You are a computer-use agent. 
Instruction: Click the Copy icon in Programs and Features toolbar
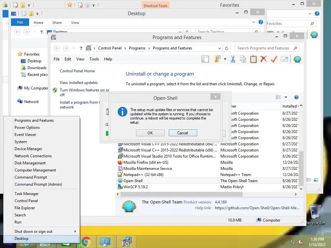click(x=243, y=59)
